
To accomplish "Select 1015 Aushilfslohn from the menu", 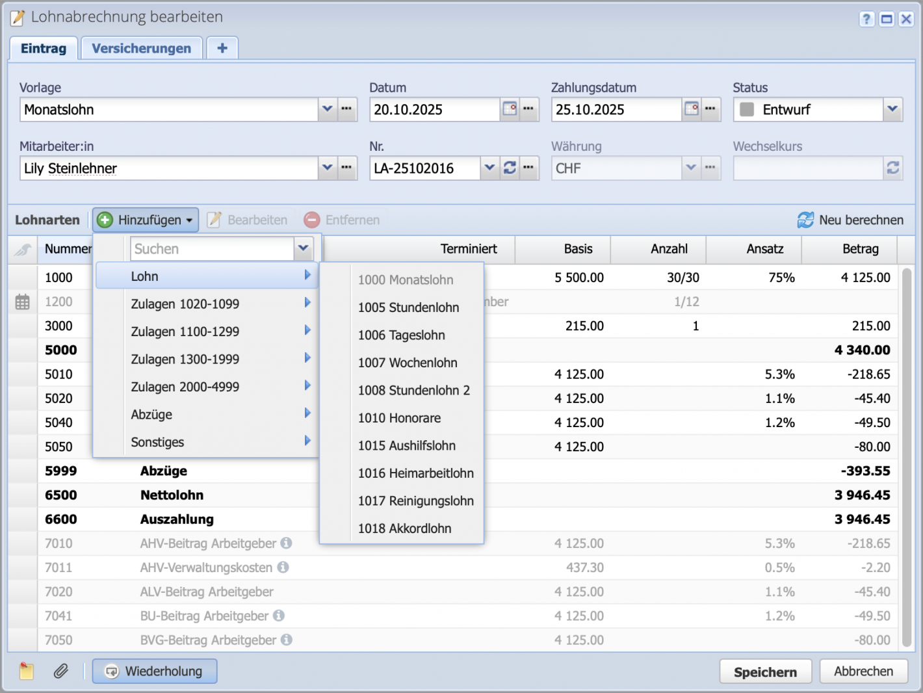I will click(407, 445).
